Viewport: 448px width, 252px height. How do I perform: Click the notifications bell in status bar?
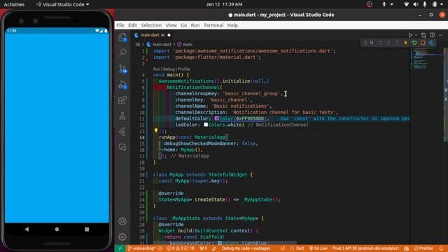(x=442, y=248)
